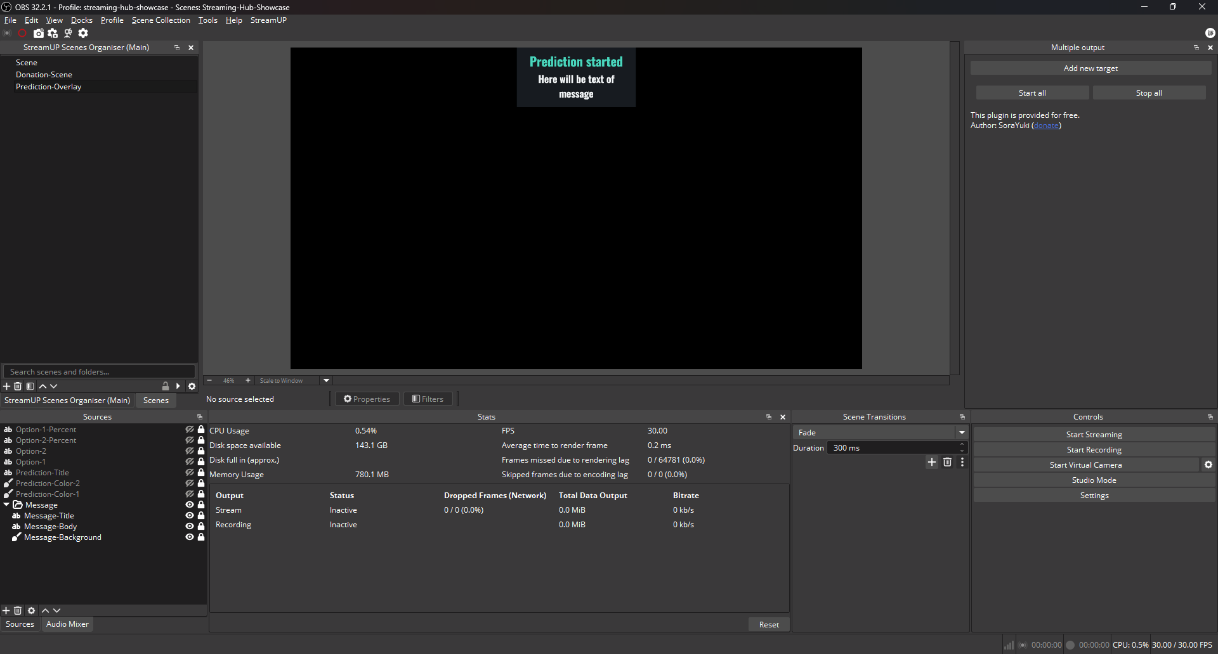Click Start all button

click(x=1032, y=93)
